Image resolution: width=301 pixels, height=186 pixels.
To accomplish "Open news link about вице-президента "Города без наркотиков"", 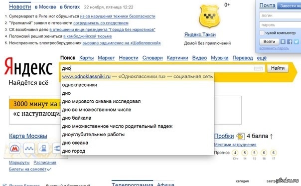I will [102, 29].
